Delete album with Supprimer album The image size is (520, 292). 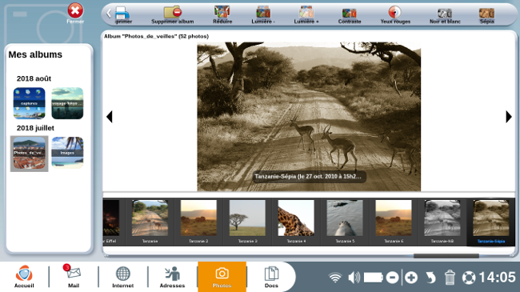(173, 15)
